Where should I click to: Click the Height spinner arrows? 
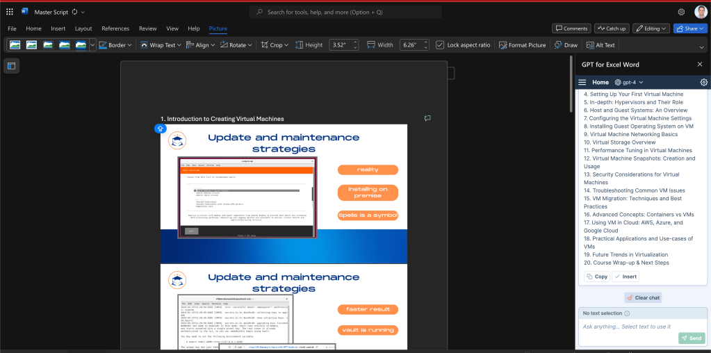(x=355, y=45)
